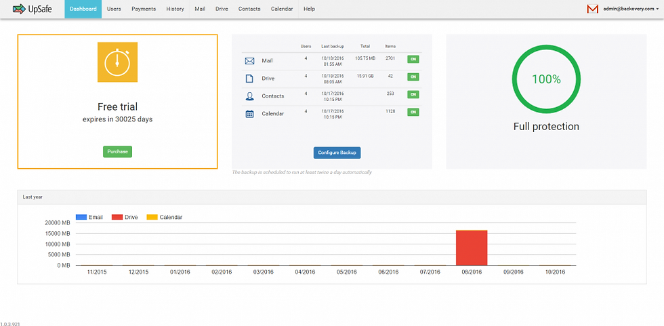Click the 15.91 GB total value
This screenshot has width=664, height=326.
point(365,75)
